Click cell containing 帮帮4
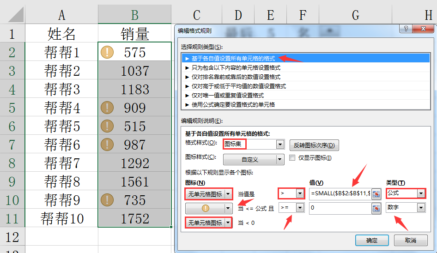This screenshot has height=253, width=437. [61, 107]
